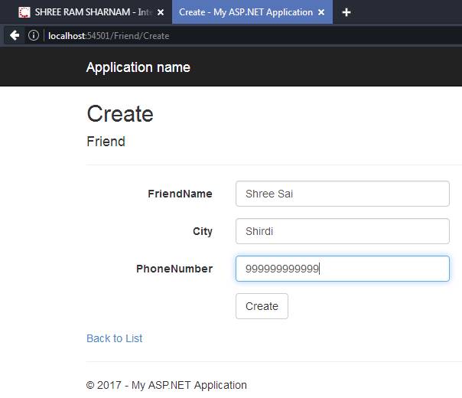Click the FriendName field label
Viewport: 462px width, 398px height.
[x=180, y=194]
